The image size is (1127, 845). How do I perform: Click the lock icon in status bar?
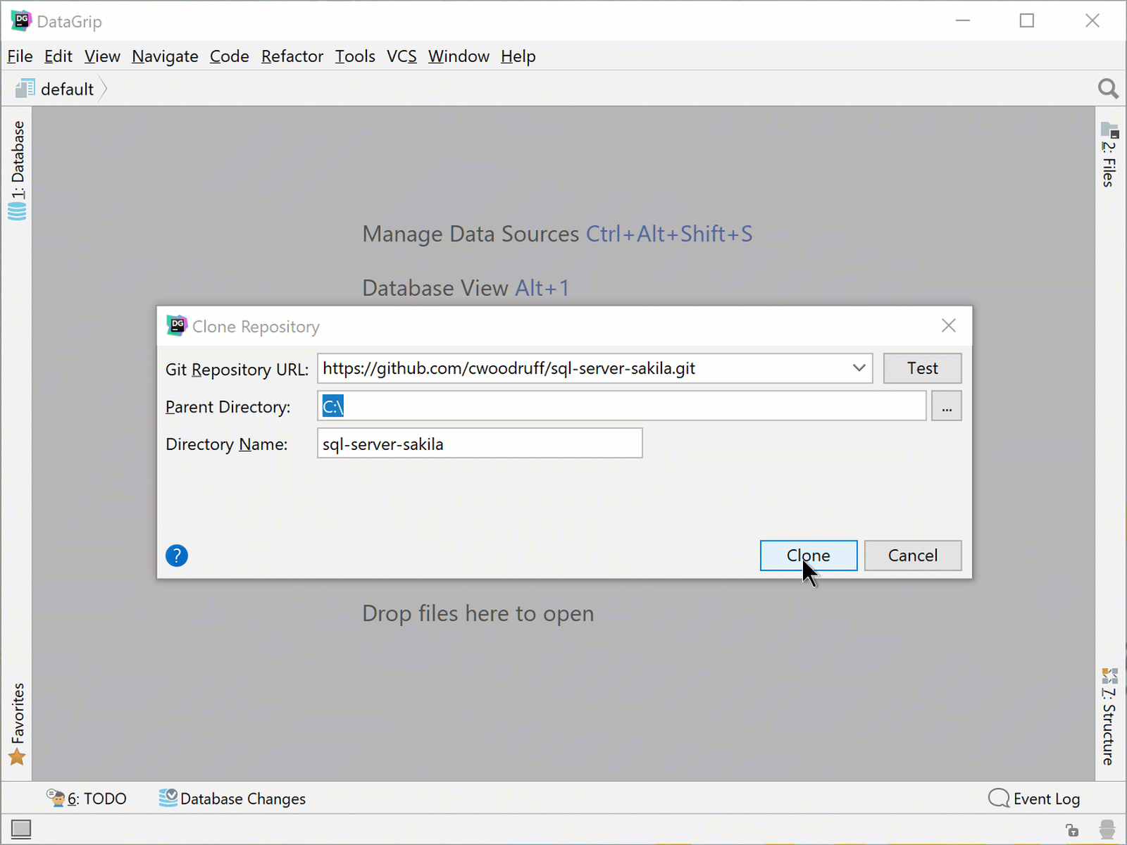[x=1072, y=830]
